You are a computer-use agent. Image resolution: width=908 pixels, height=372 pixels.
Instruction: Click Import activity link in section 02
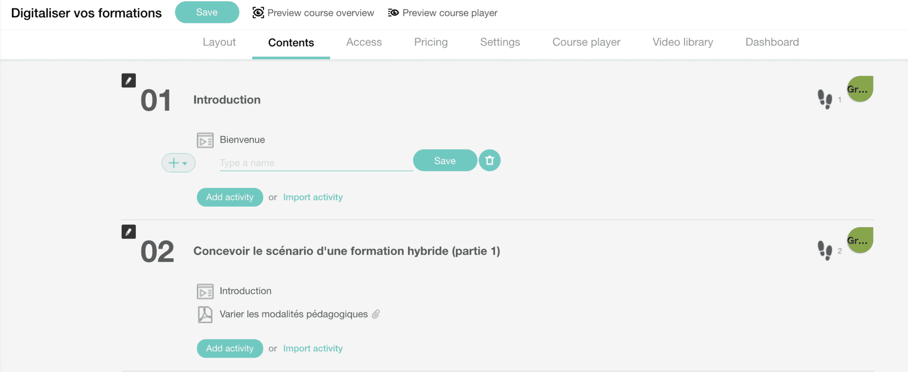pos(313,348)
